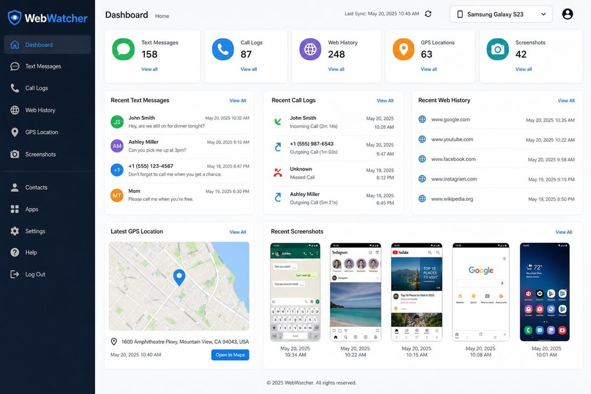The width and height of the screenshot is (591, 394).
Task: Open John Smith's recent text message
Action: click(180, 122)
